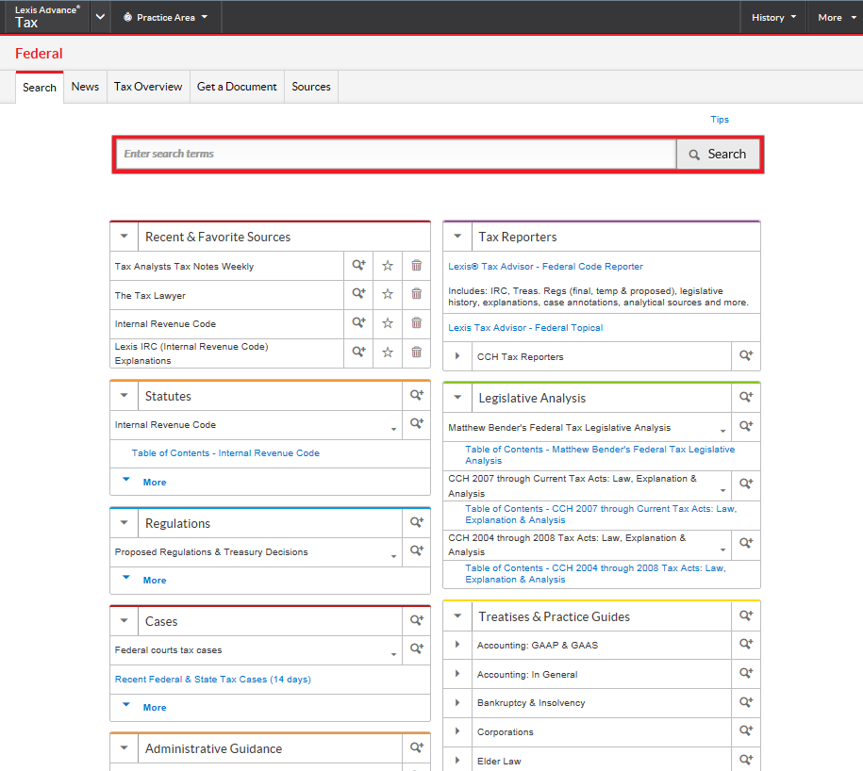
Task: Expand the Bankruptcy & Insolvency row
Action: 457,702
